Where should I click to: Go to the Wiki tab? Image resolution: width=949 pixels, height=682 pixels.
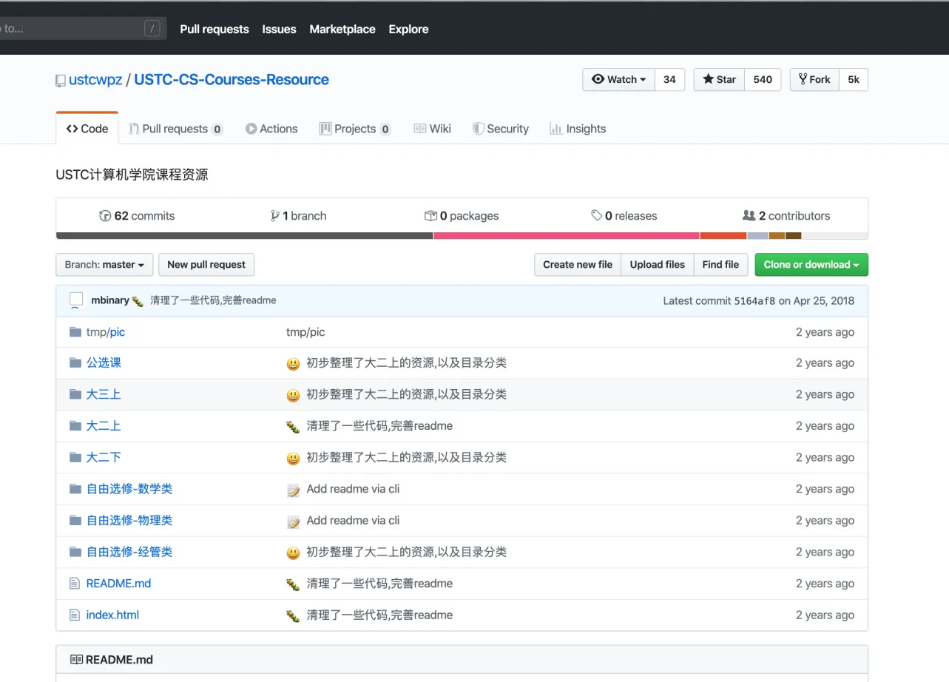[432, 129]
